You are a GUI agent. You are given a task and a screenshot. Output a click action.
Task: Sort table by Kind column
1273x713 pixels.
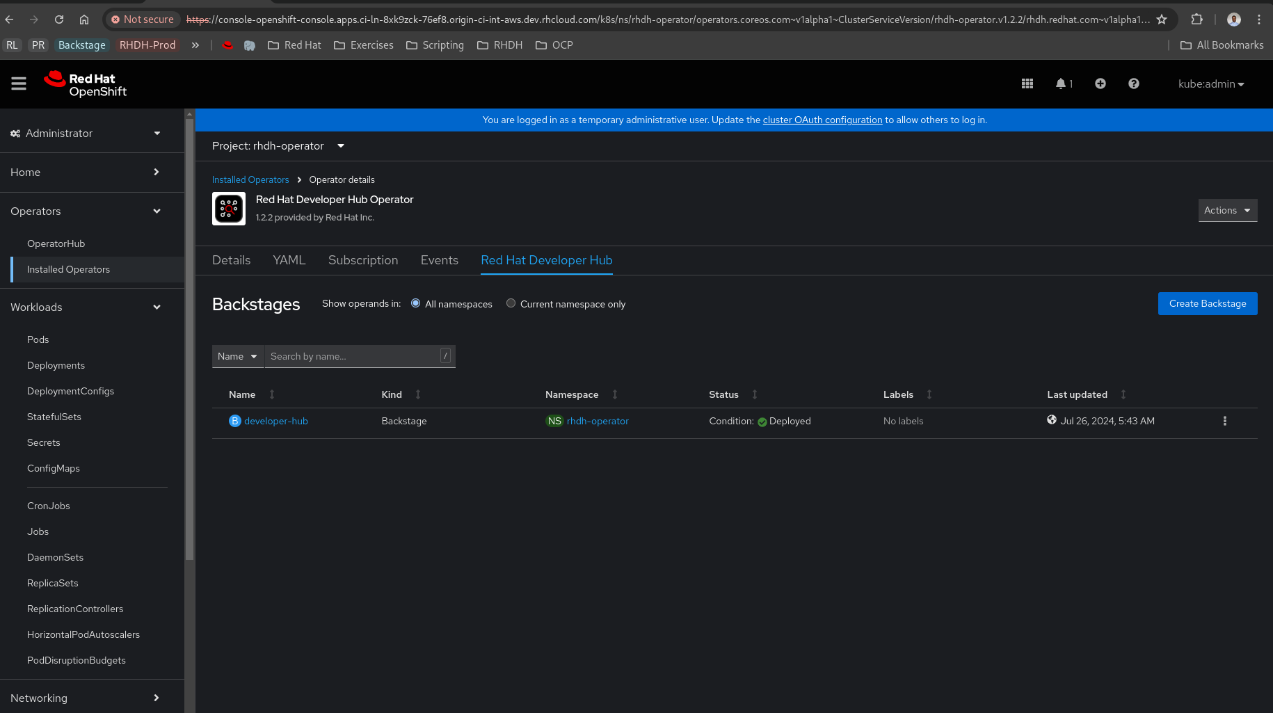coord(418,394)
